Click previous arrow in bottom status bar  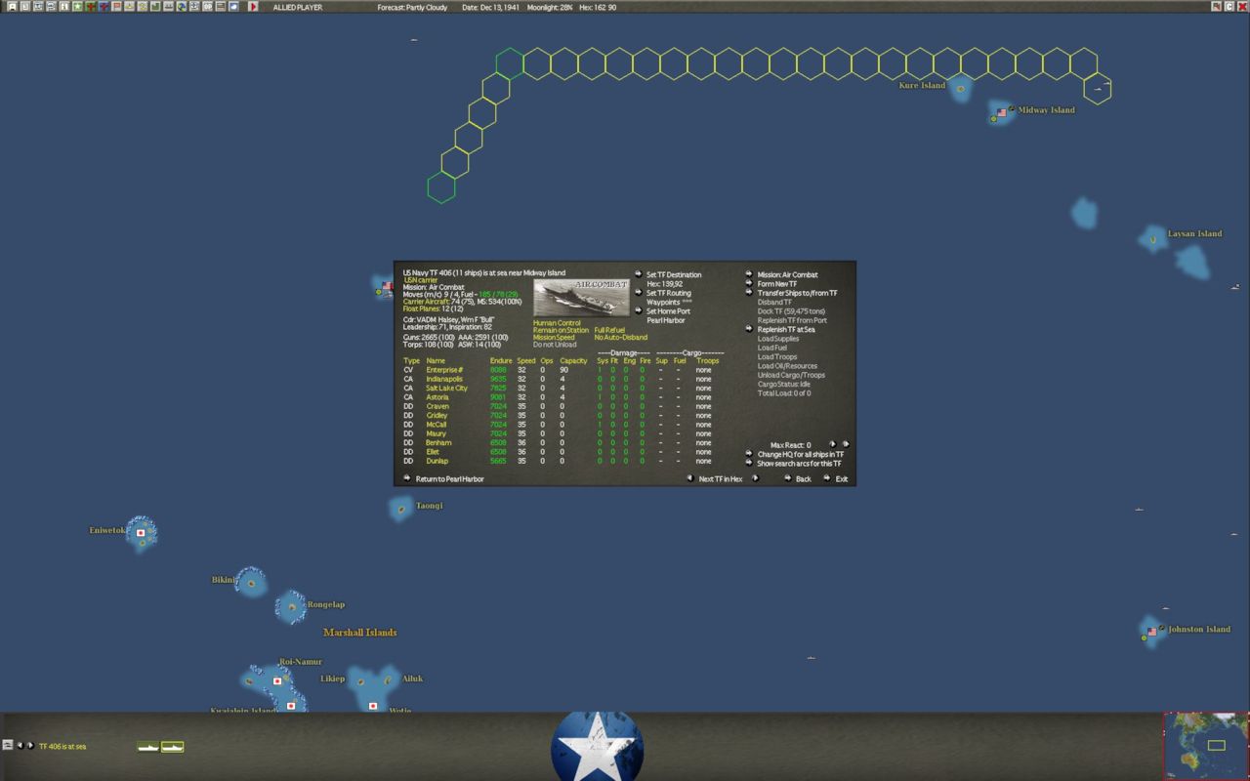(20, 746)
